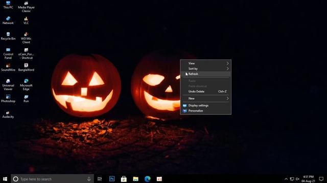The width and height of the screenshot is (327, 183).
Task: Open Task View from taskbar
Action: click(x=100, y=179)
